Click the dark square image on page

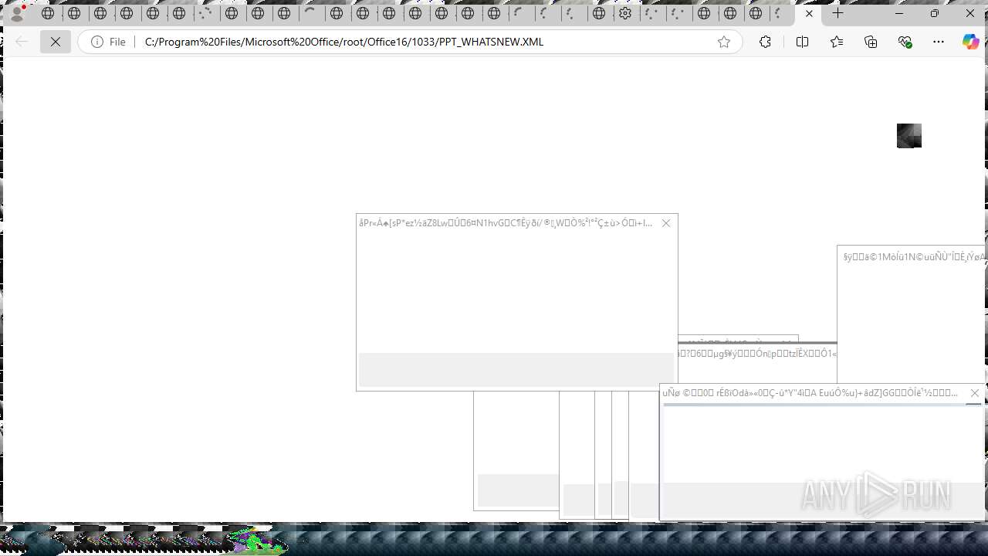point(909,136)
